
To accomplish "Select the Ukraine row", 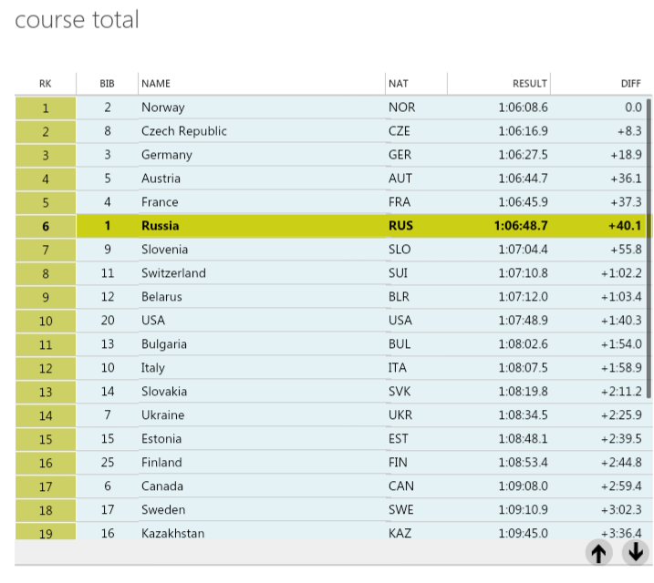I will tap(332, 415).
